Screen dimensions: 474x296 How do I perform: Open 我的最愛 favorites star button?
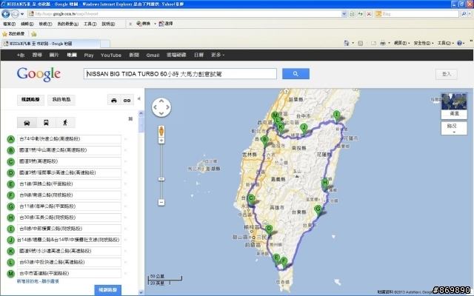(x=13, y=34)
